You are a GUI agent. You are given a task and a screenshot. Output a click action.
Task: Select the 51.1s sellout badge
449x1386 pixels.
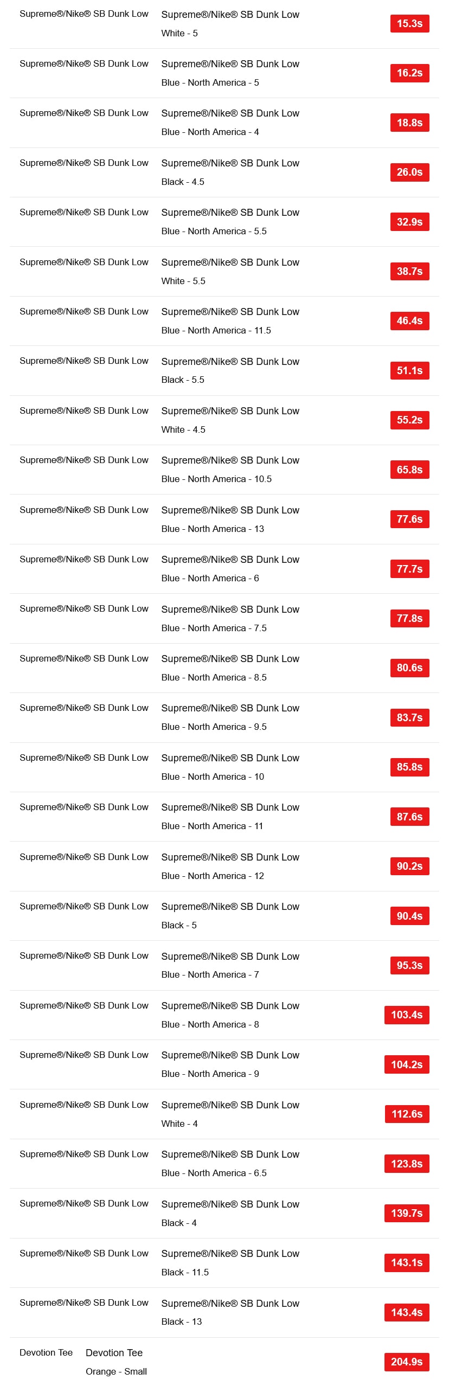click(x=409, y=370)
